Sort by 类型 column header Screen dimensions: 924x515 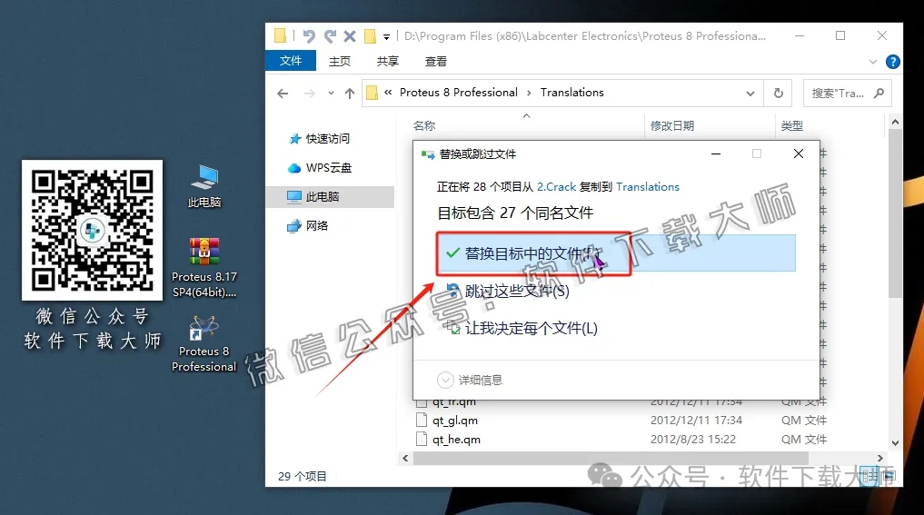792,125
